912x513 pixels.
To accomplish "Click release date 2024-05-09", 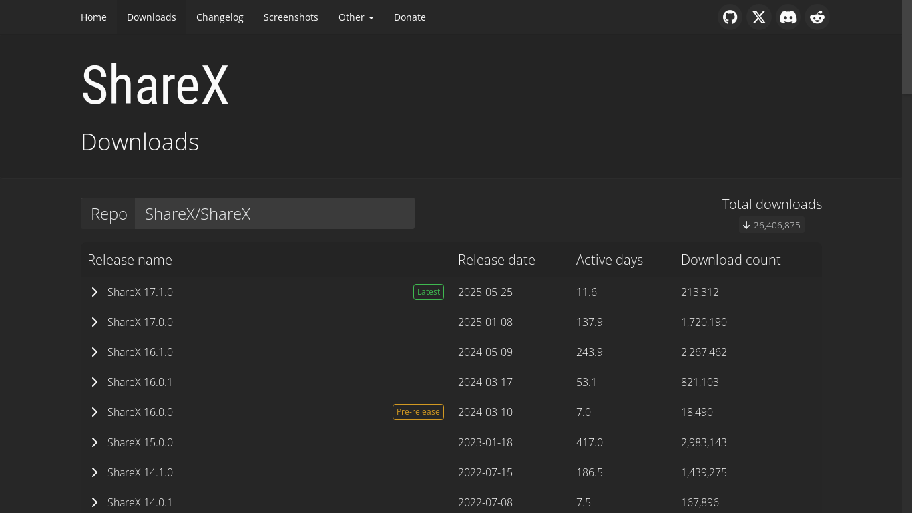I will tap(485, 352).
